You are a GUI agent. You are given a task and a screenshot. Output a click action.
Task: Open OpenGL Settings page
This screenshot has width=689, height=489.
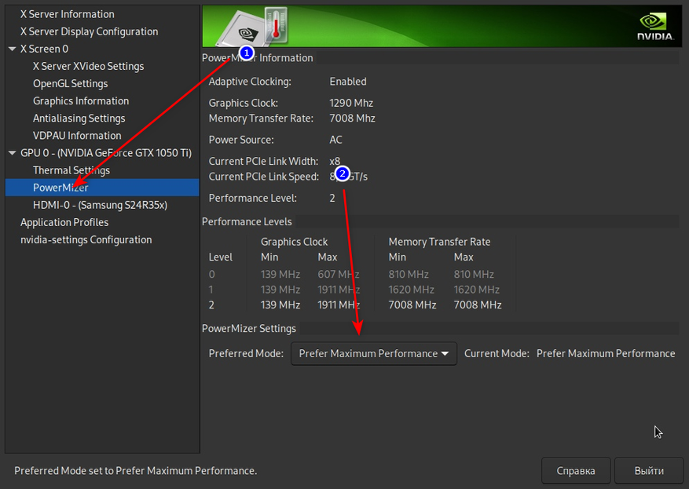pos(70,83)
